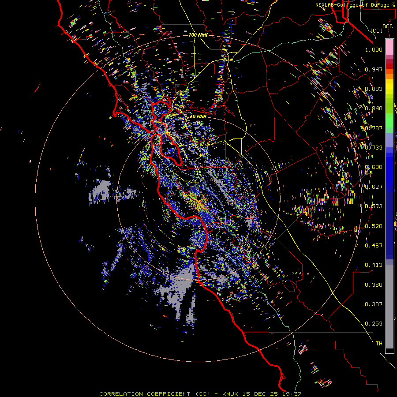Select the [CC] legend heading
Image resolution: width=397 pixels, height=397 pixels.
pos(376,30)
